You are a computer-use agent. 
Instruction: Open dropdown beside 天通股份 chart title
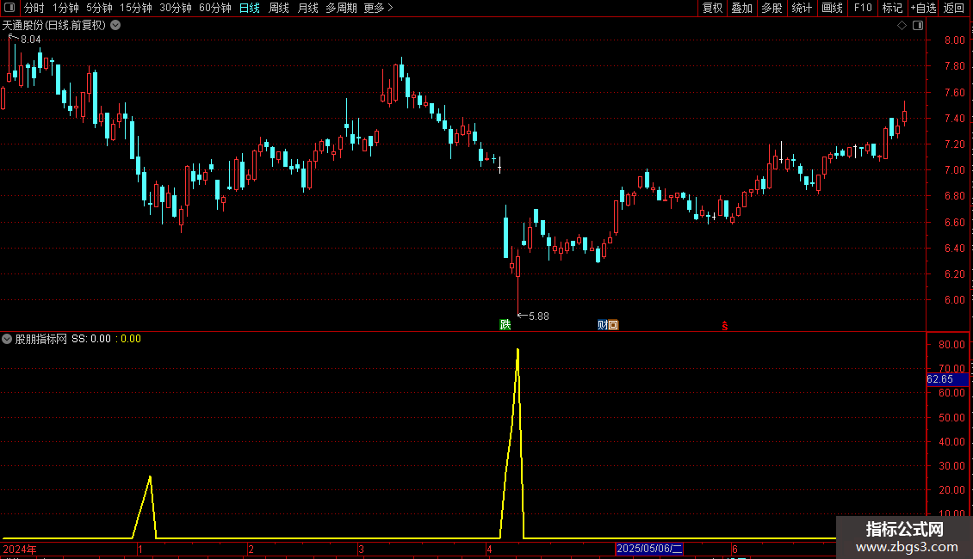115,26
